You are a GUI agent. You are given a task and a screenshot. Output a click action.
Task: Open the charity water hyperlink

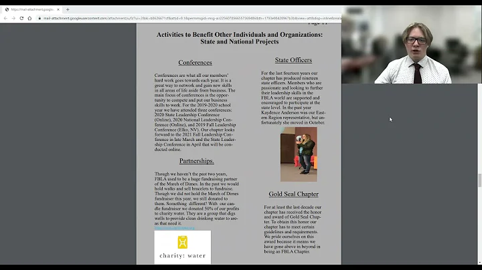pyautogui.click(x=175, y=228)
